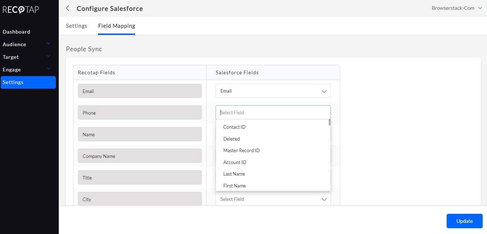
Task: Open the Audience sidebar item
Action: (14, 44)
